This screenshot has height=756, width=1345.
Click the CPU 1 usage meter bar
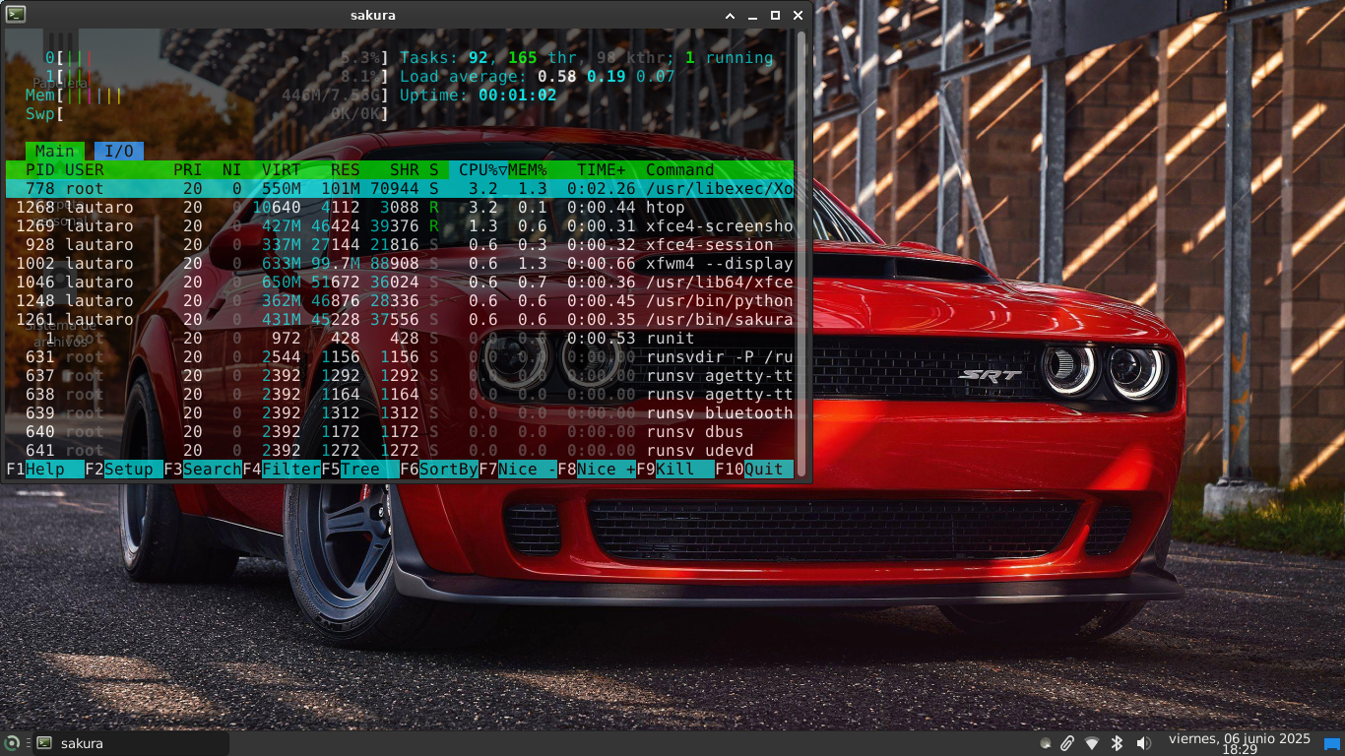click(x=218, y=77)
